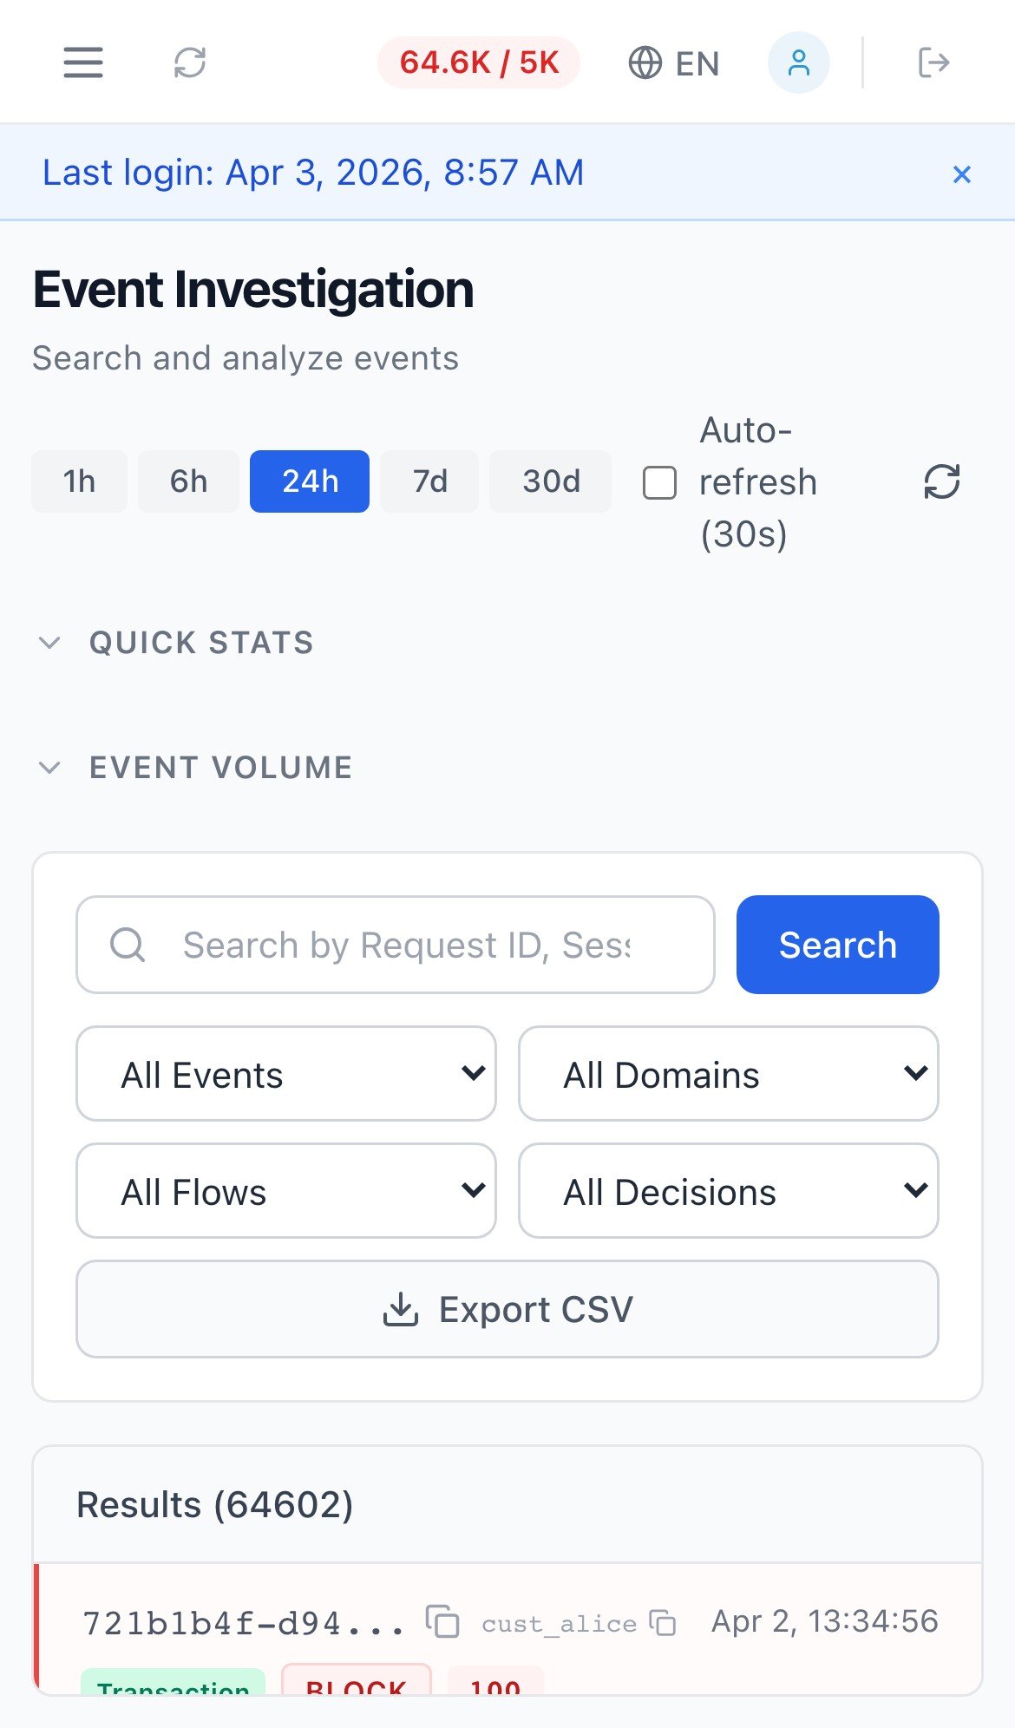This screenshot has width=1015, height=1728.
Task: Select the 1h time range
Action: (x=79, y=481)
